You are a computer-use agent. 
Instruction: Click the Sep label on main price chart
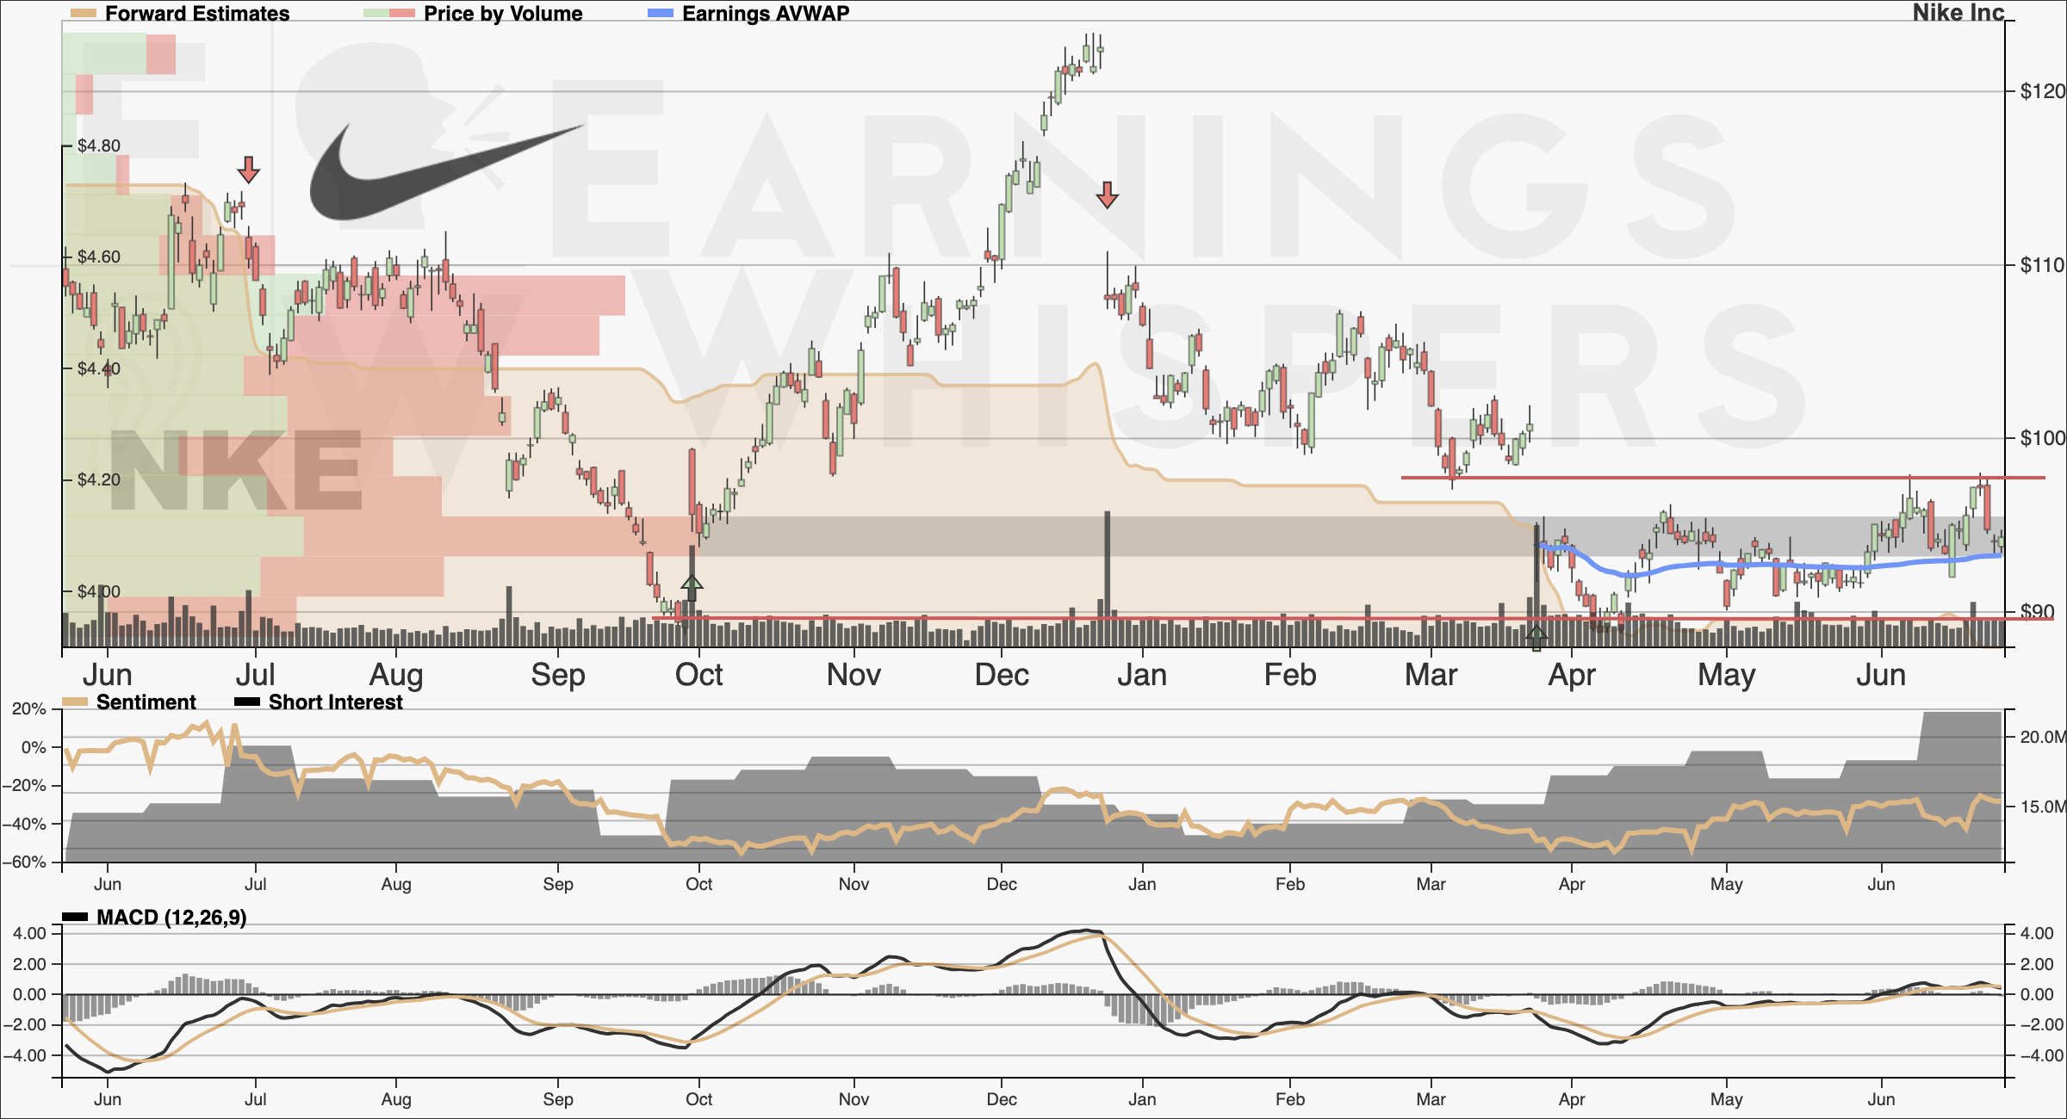coord(558,675)
